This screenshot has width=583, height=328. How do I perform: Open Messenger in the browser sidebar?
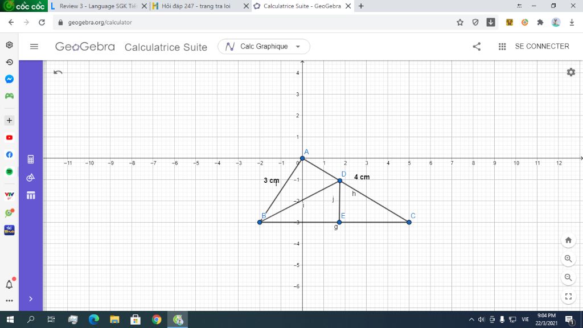[x=9, y=79]
